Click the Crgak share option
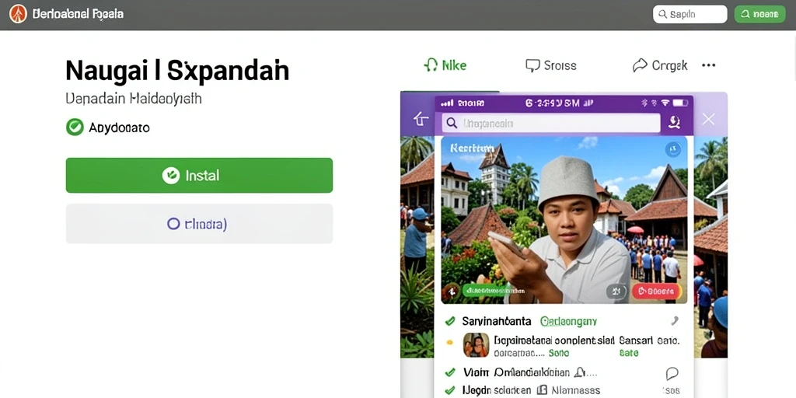Image resolution: width=796 pixels, height=398 pixels. coord(660,65)
